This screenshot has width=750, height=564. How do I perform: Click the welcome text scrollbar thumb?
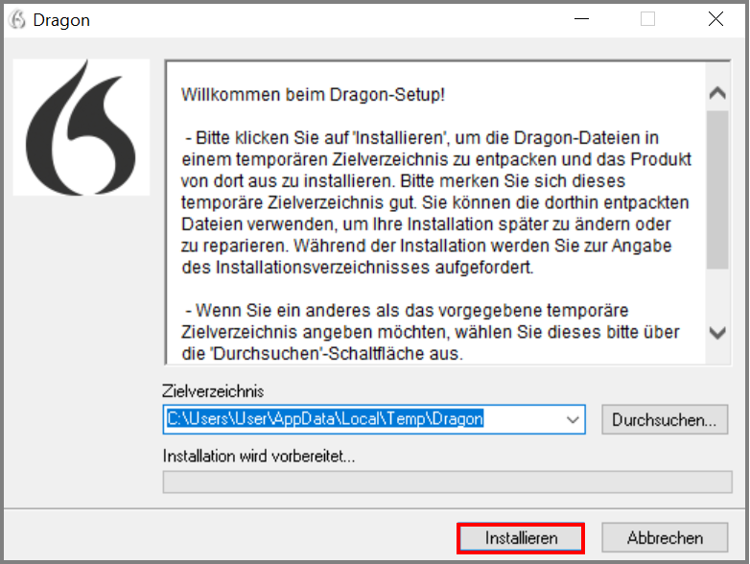coord(717,189)
